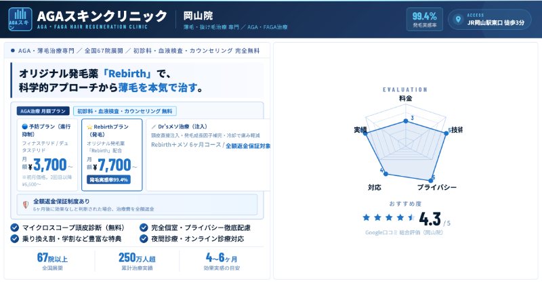
Task: Click the checkmark beside 乗り換え割・学割
Action: click(15, 239)
